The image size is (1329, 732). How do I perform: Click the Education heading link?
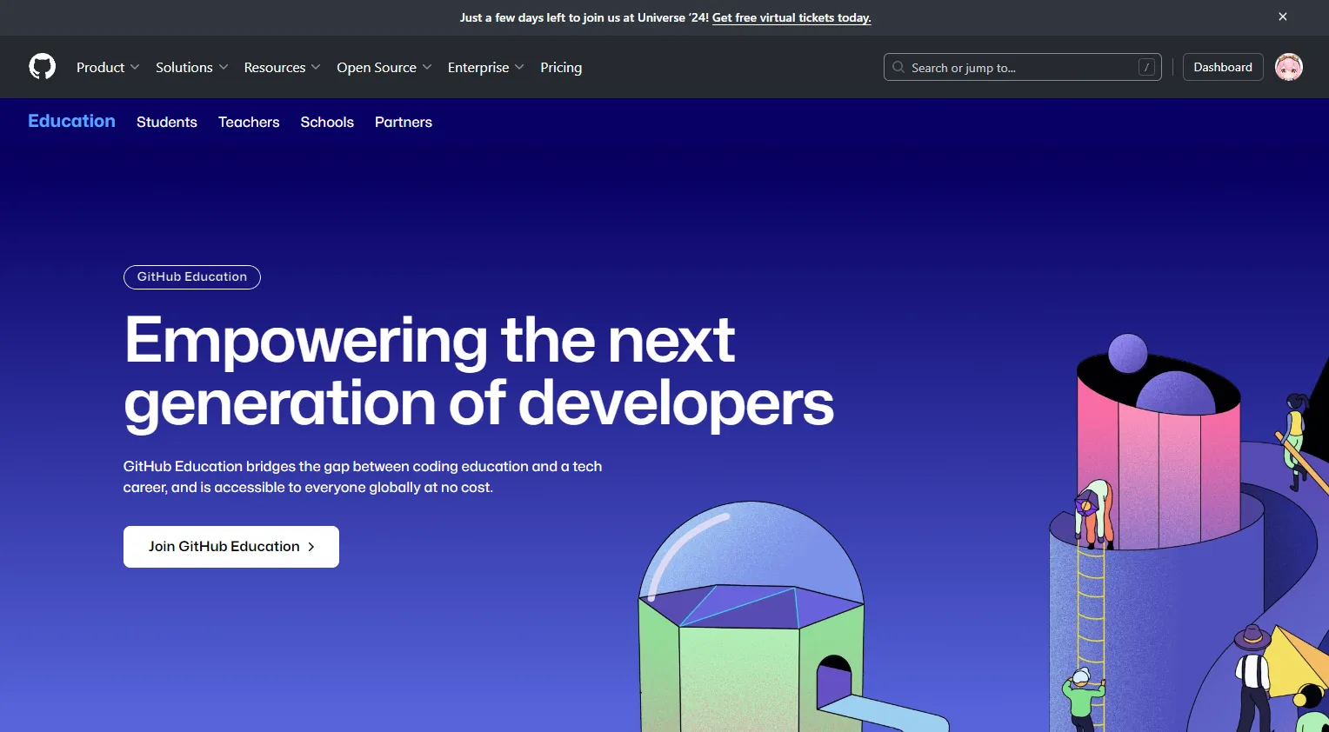pos(71,121)
